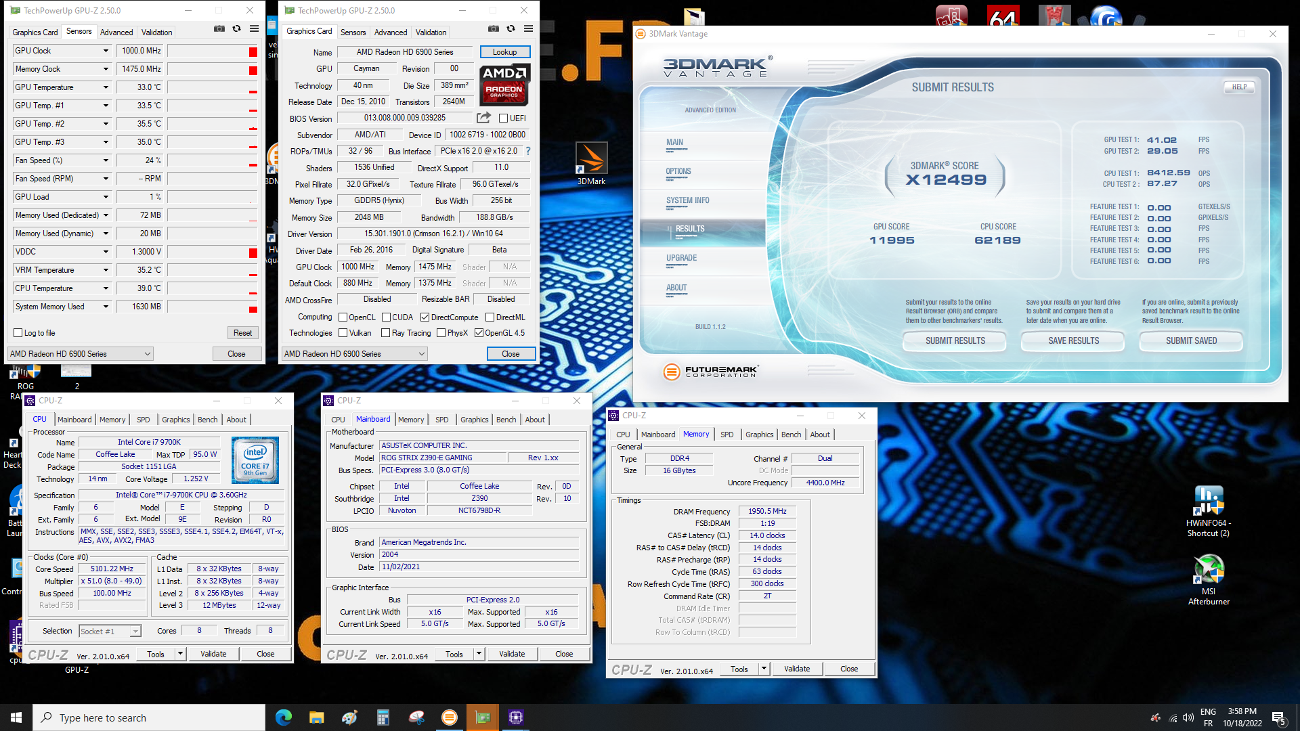The height and width of the screenshot is (731, 1300).
Task: Expand the GPU Clock sensor dropdown
Action: pos(106,51)
